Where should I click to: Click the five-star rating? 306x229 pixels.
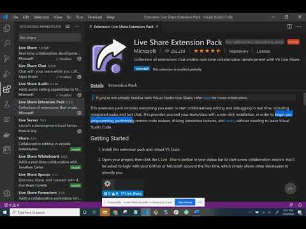coord(207,51)
